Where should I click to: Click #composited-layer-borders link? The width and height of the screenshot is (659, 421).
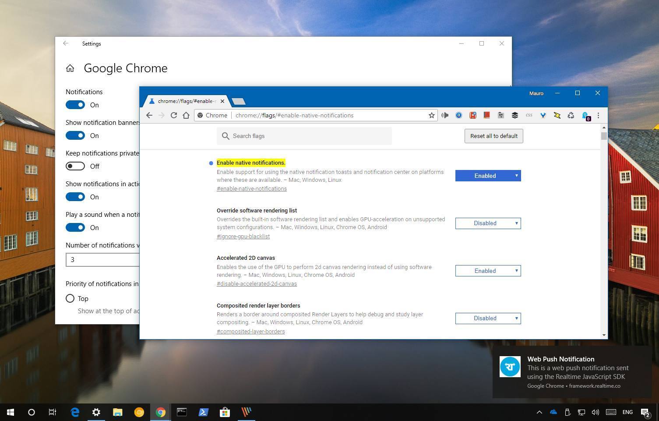click(250, 332)
